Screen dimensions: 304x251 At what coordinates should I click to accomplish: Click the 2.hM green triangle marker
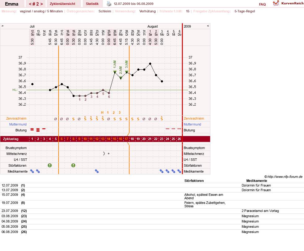[x=121, y=78]
